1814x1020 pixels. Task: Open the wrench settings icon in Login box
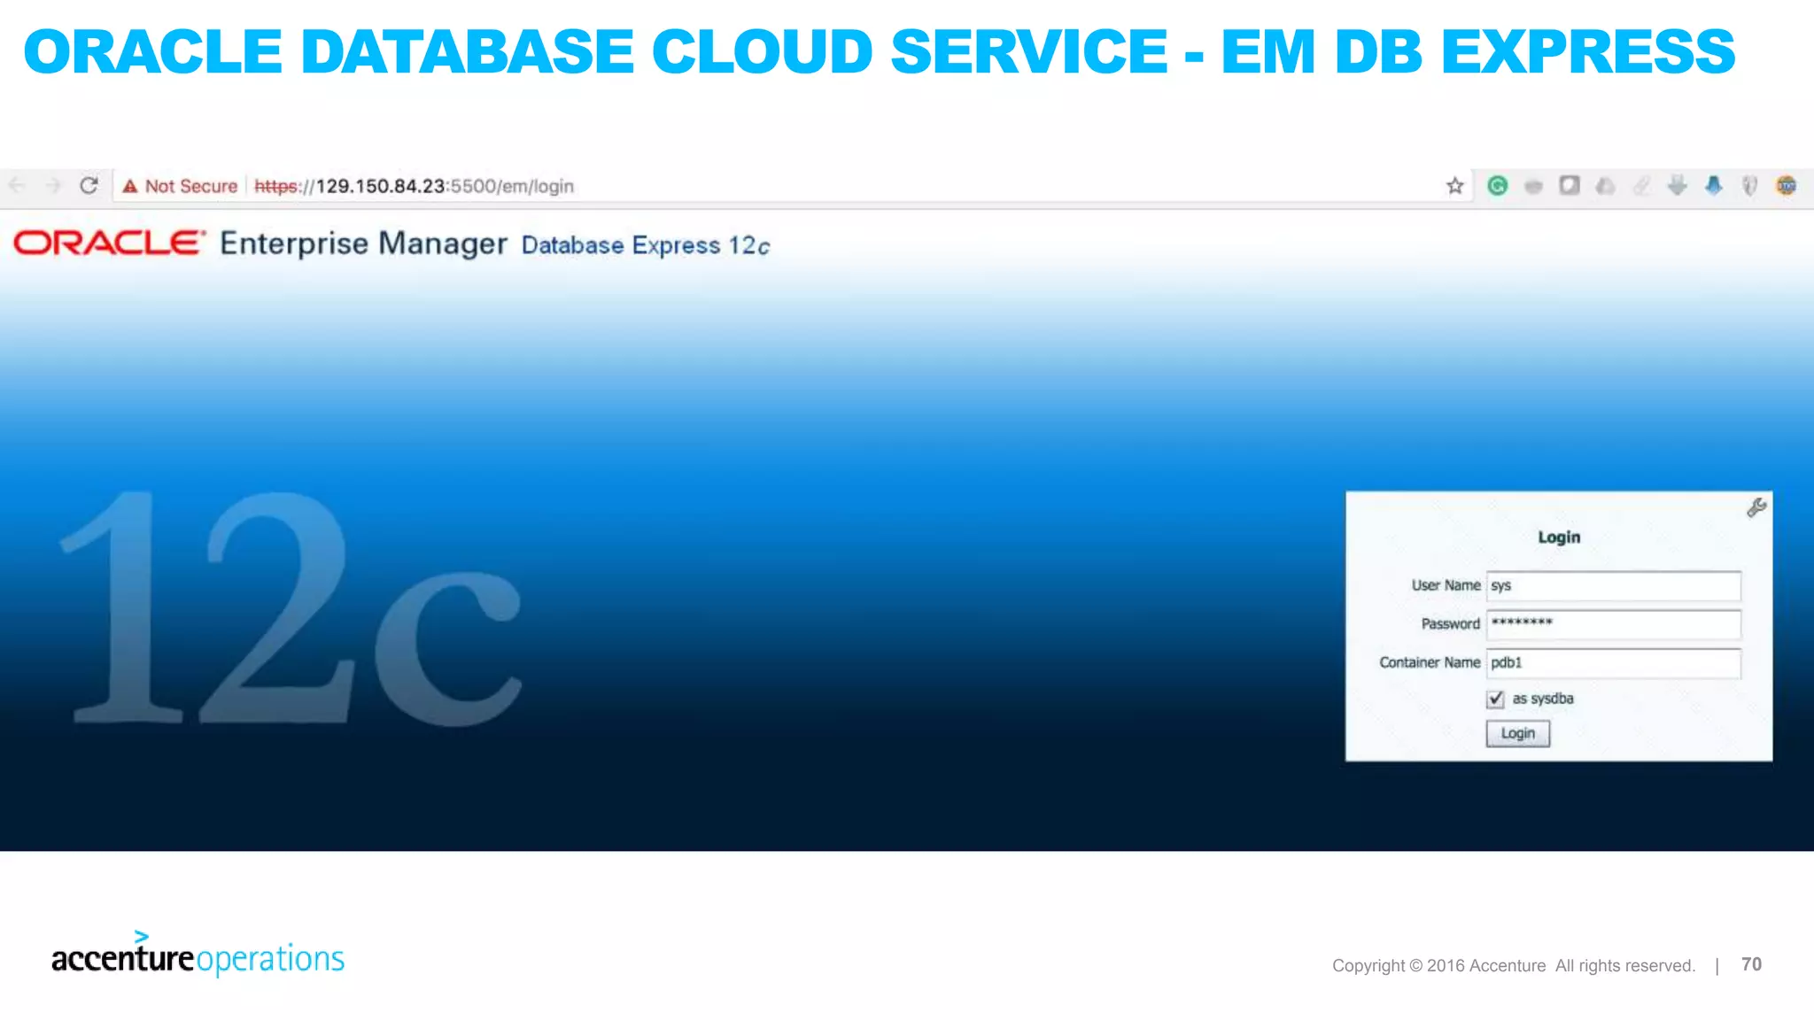tap(1756, 507)
